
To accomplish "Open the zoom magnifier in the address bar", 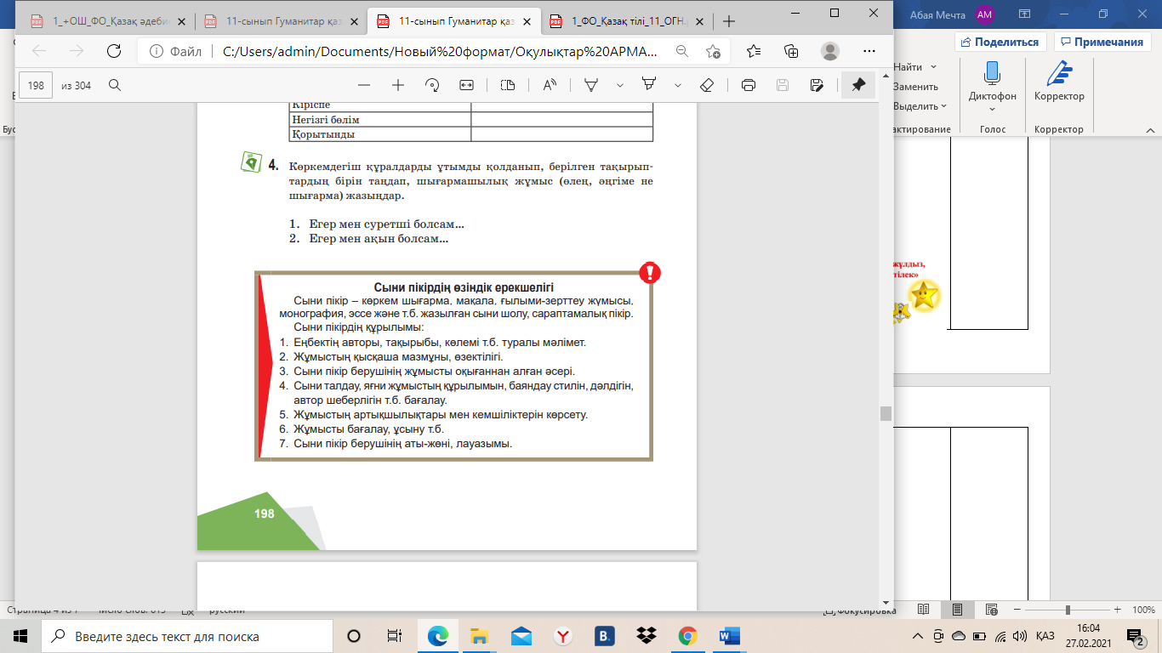I will point(681,51).
